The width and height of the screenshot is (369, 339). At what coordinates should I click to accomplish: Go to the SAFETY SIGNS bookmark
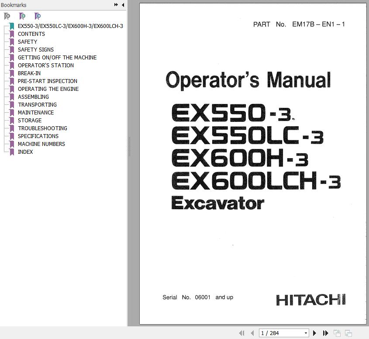(x=36, y=50)
